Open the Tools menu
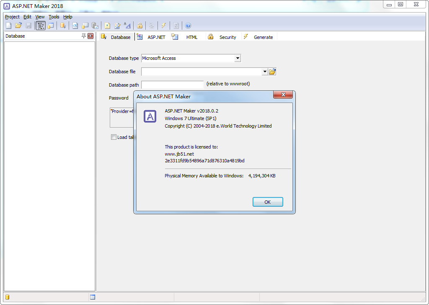 54,17
